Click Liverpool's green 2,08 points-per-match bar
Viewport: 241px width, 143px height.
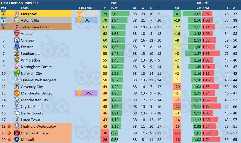[x=120, y=14]
